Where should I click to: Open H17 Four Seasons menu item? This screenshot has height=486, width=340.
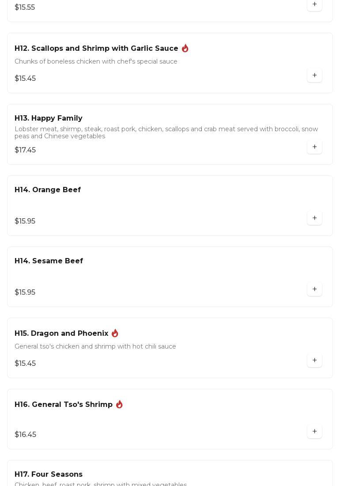[x=49, y=475]
